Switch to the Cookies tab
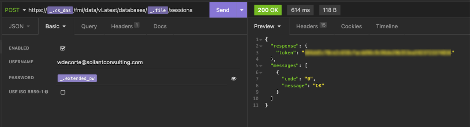Screen dimensions: 470x127 tap(352, 26)
